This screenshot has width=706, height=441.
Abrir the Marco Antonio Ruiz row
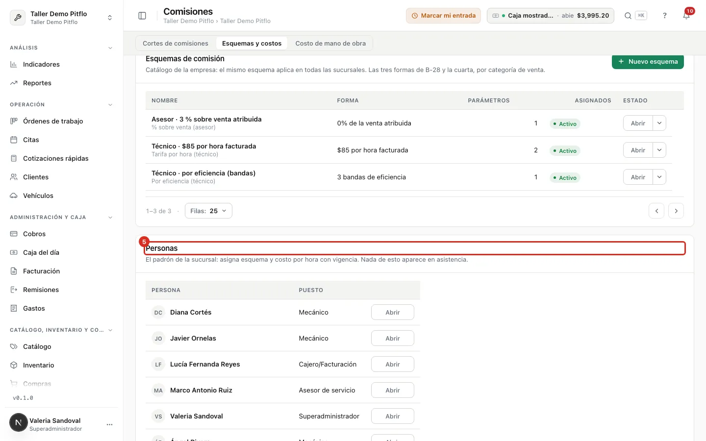(392, 390)
